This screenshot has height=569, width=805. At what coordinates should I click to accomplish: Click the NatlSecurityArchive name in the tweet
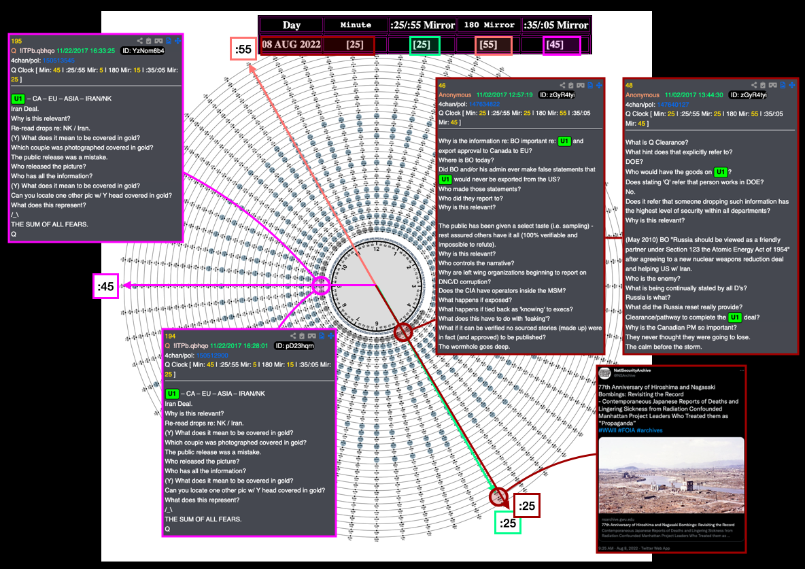[632, 370]
